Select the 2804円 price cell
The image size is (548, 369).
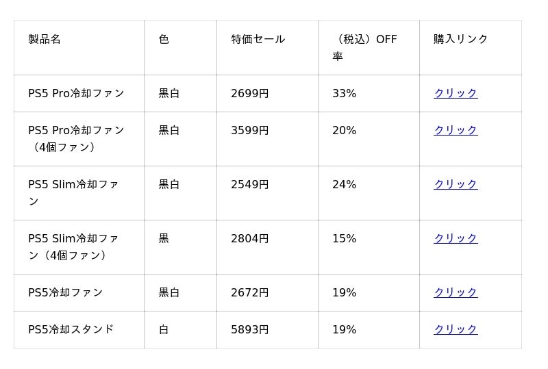249,238
